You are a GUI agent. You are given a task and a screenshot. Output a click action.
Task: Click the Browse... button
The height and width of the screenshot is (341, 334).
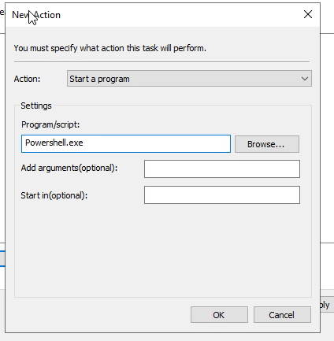[x=267, y=144]
